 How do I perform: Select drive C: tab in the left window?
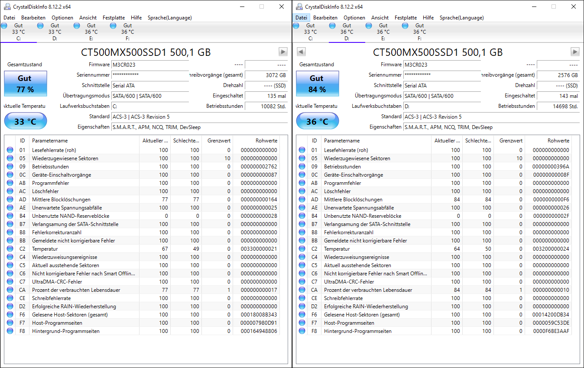click(19, 32)
